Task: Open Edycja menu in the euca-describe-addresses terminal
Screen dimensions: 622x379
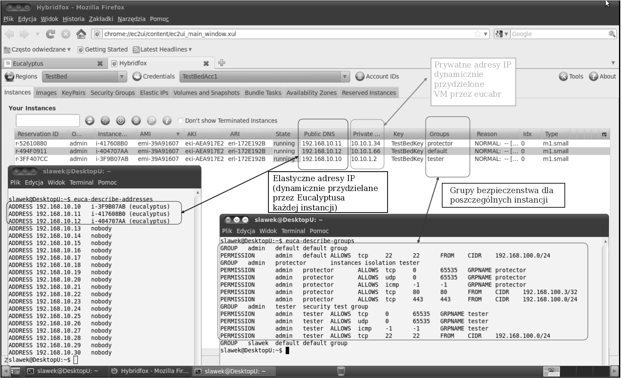Action: point(34,182)
